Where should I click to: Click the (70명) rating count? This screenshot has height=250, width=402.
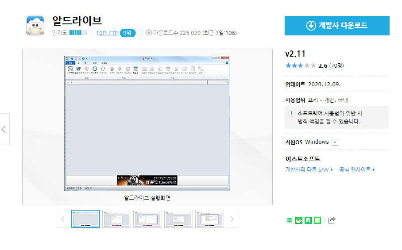(336, 66)
